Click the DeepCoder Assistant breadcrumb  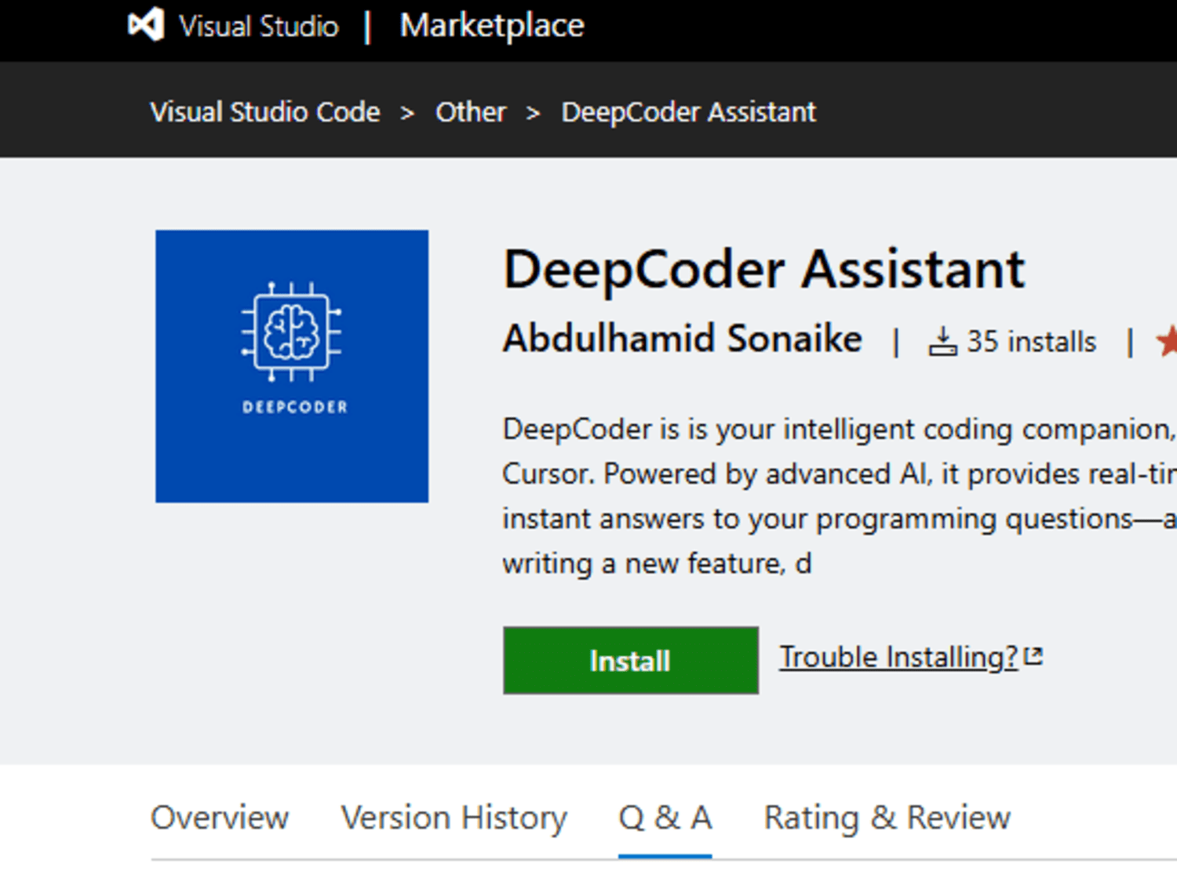click(x=689, y=112)
